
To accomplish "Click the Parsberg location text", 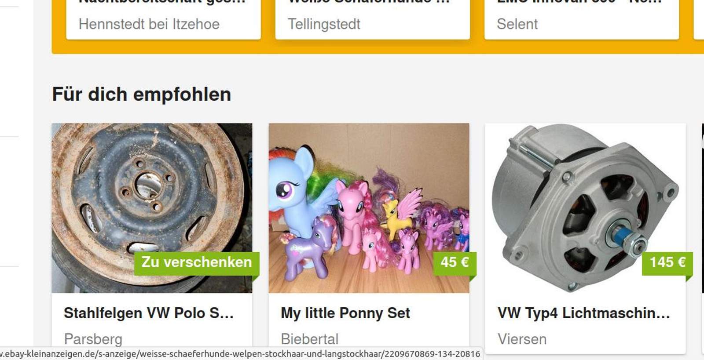I will [x=93, y=339].
